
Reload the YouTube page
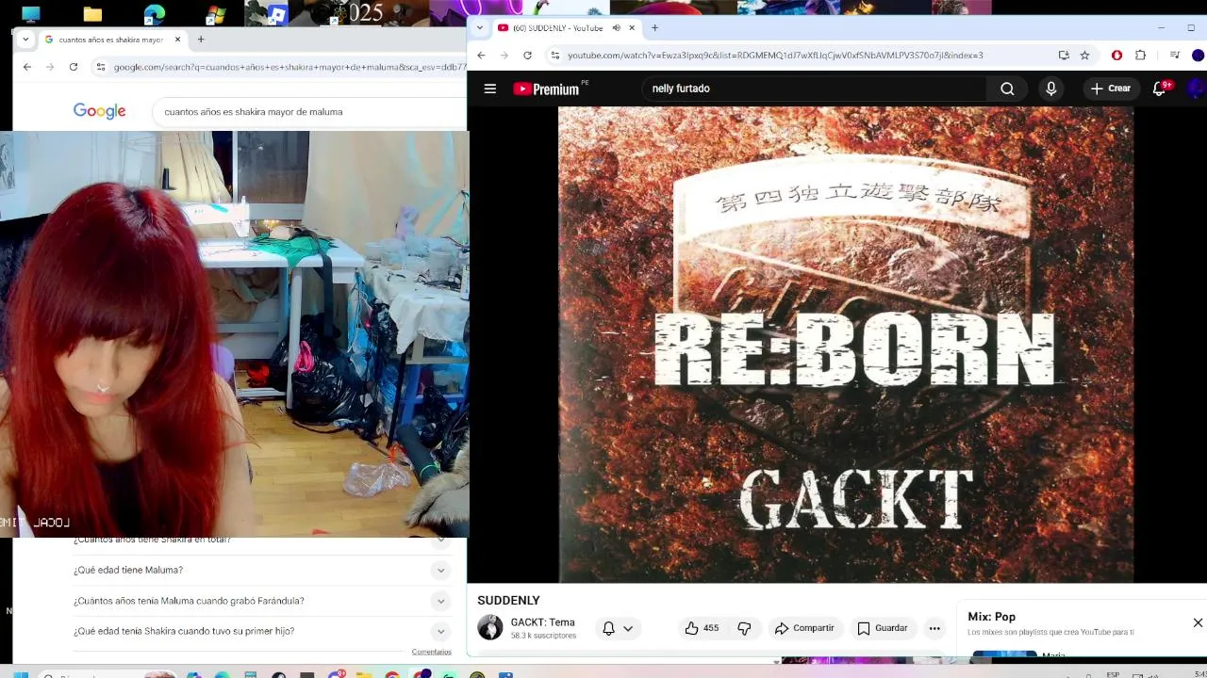(x=527, y=56)
